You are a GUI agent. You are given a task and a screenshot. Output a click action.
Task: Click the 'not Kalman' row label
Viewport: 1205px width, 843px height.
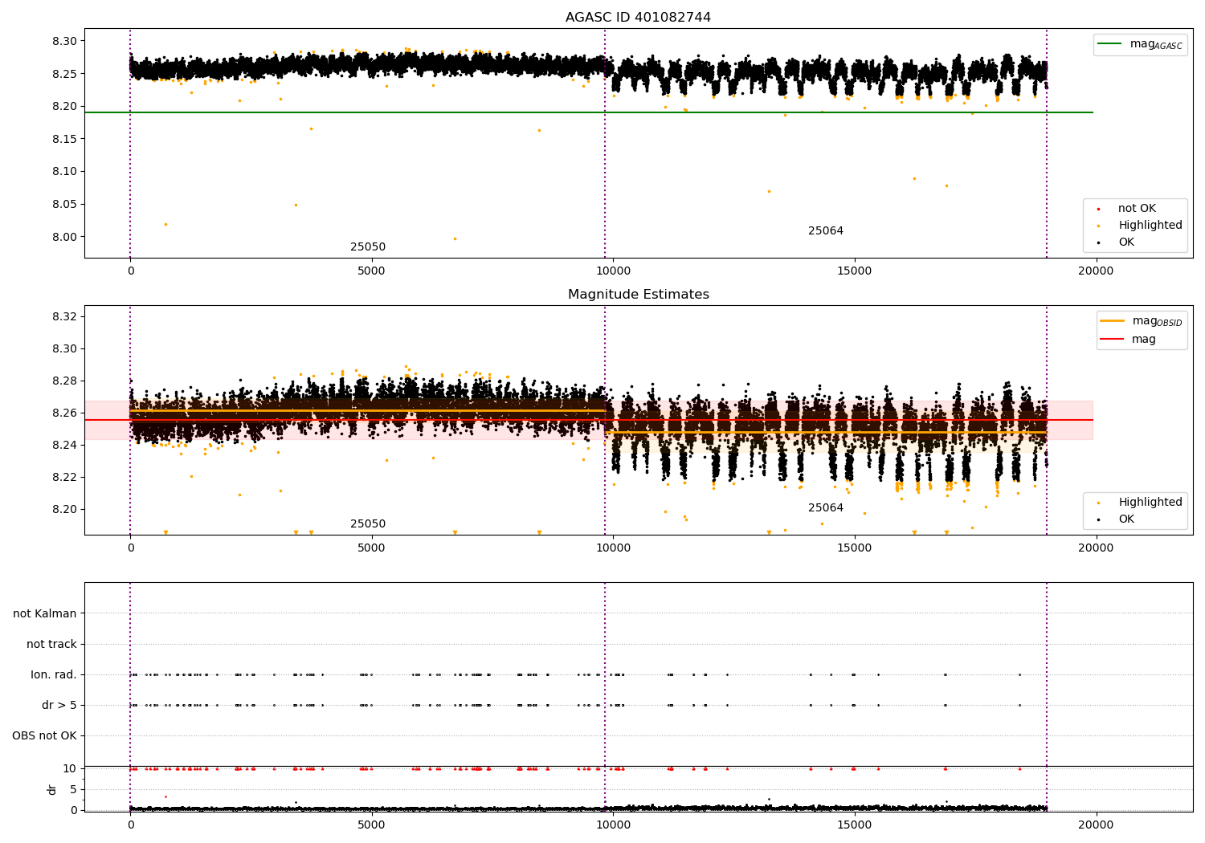[x=45, y=613]
